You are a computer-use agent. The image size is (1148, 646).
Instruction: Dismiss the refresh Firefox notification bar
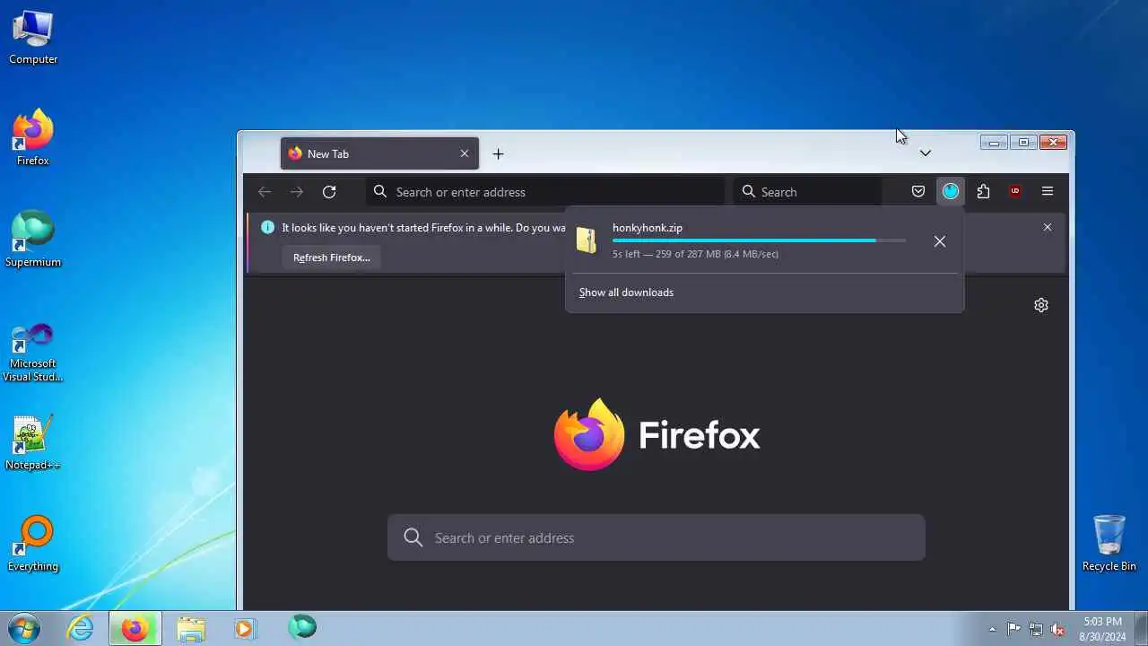(1048, 227)
